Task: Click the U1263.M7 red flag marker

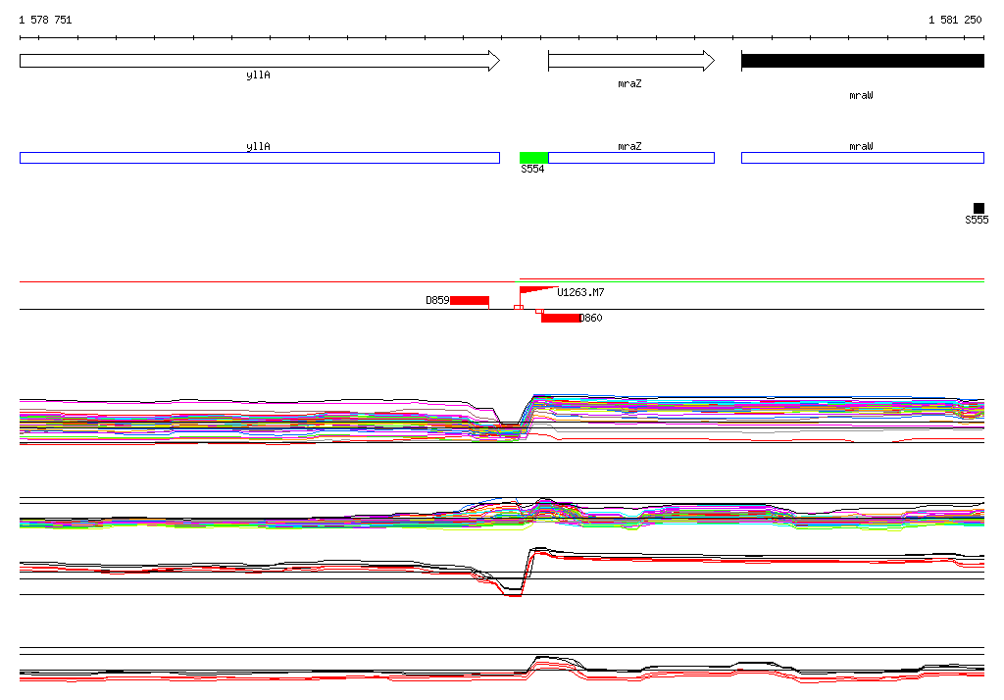Action: point(536,291)
